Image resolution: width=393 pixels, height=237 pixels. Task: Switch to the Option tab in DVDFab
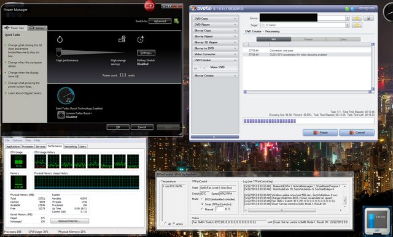click(343, 39)
